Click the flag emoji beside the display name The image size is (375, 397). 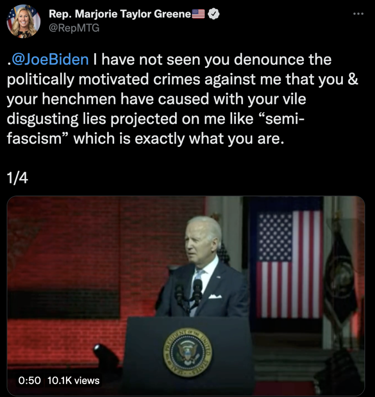click(198, 15)
